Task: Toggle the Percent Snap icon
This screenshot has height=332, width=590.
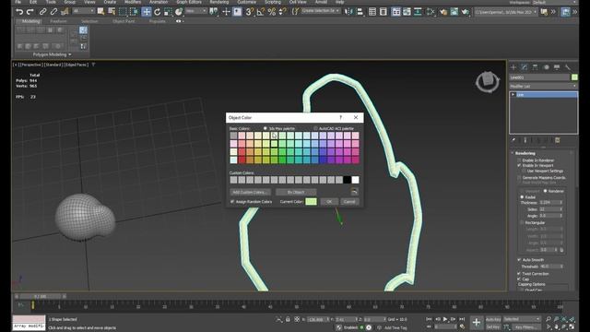Action: 271,12
